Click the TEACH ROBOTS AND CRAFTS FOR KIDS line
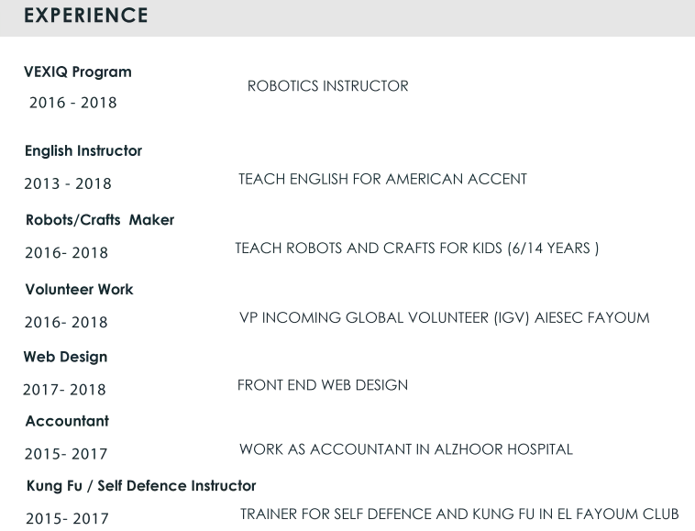The width and height of the screenshot is (695, 531). 417,249
